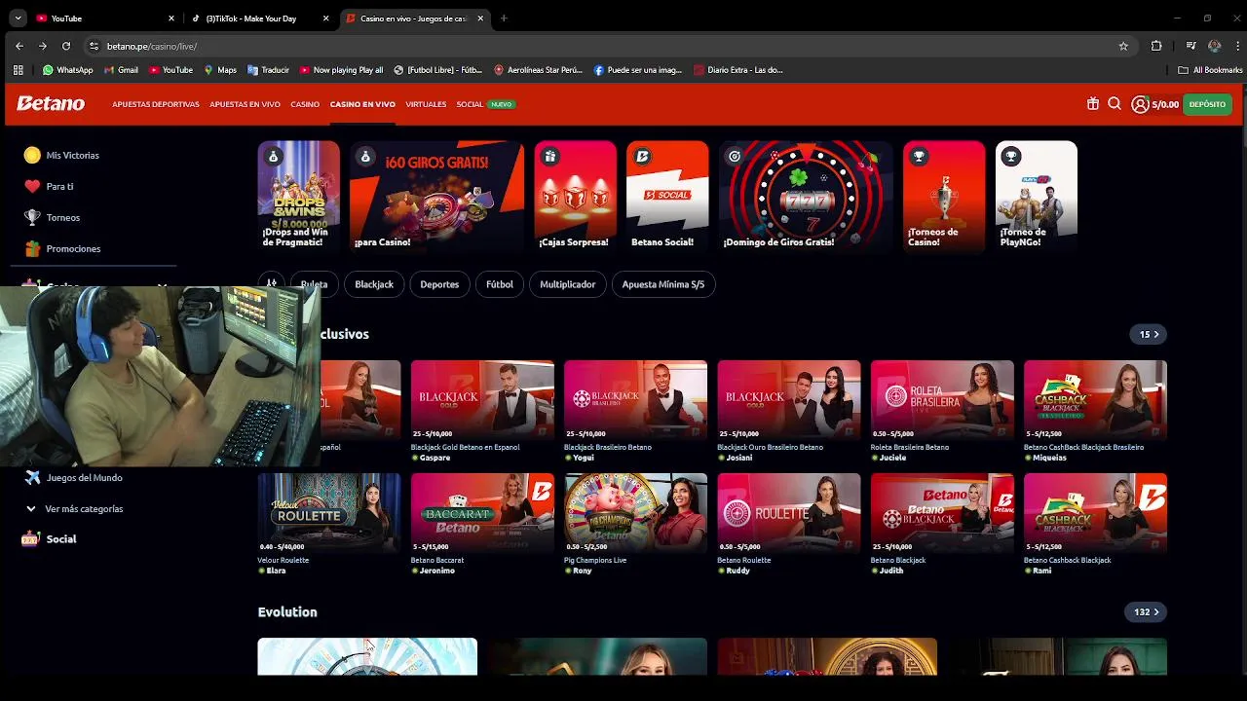1247x701 pixels.
Task: Click the Betano logo
Action: [x=51, y=104]
